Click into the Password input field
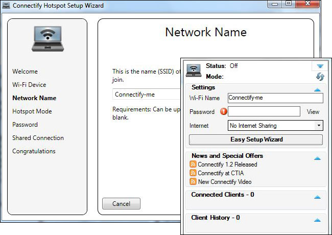Viewport: 332px width, 235px height. click(x=264, y=111)
